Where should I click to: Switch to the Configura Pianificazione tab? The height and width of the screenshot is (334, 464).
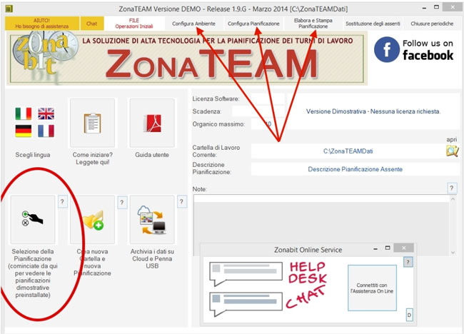tap(253, 24)
